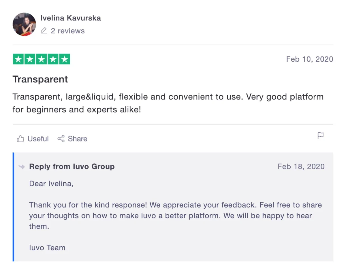This screenshot has height=274, width=346.
Task: Open Ivelina Kavurska's profile picture
Action: pos(24,24)
